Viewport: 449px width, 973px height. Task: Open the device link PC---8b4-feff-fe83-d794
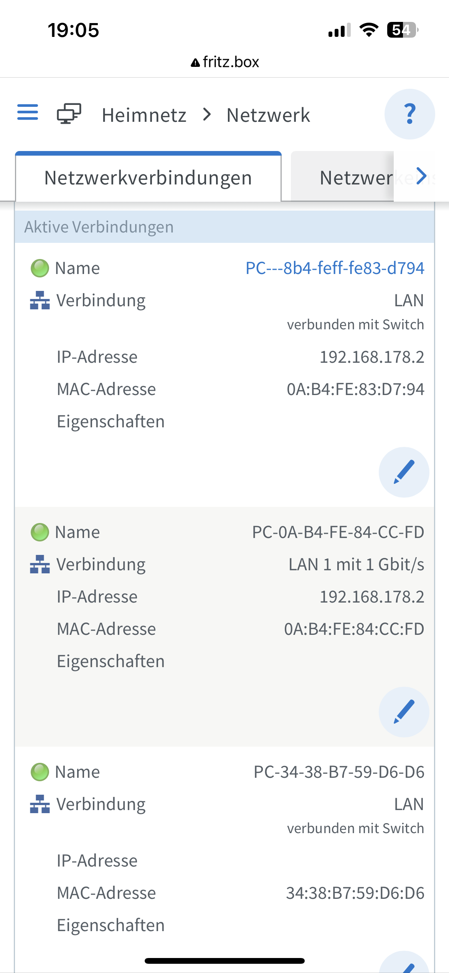335,268
